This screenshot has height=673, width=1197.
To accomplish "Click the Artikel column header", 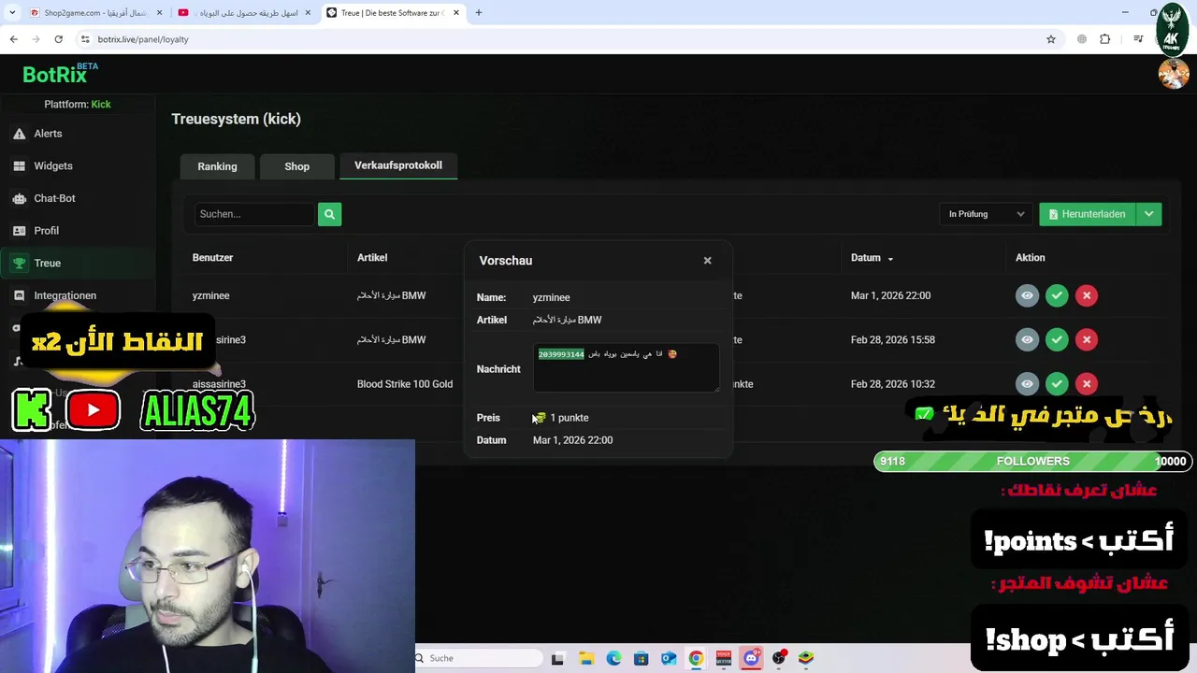I will point(372,258).
